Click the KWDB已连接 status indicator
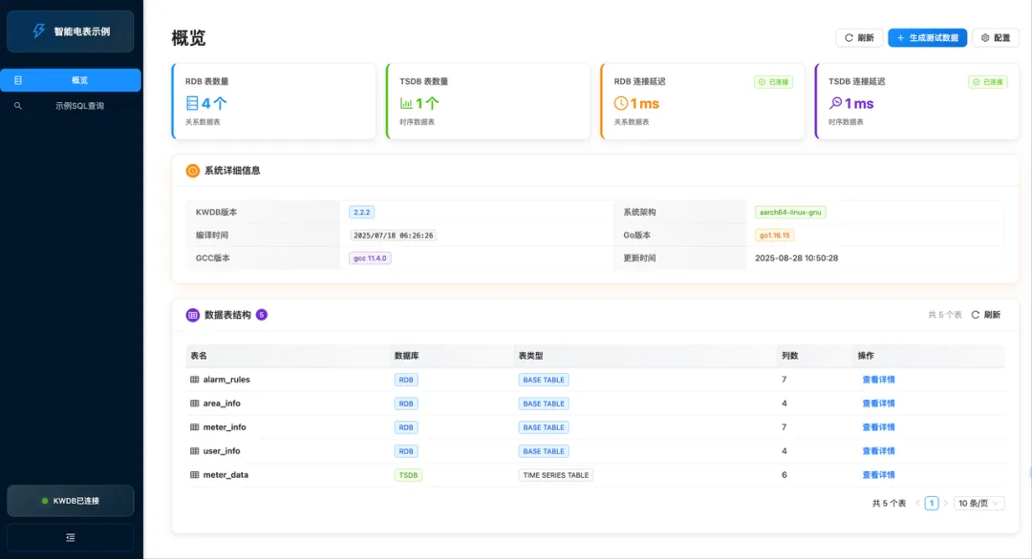1032x559 pixels. [71, 501]
